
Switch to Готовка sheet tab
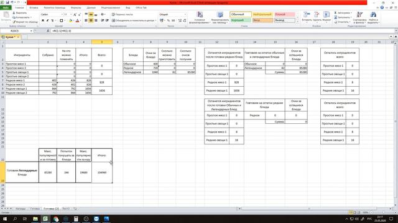[35, 209]
